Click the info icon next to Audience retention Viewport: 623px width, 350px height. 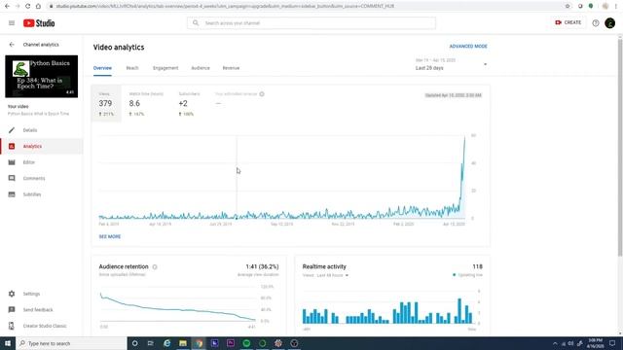(155, 267)
